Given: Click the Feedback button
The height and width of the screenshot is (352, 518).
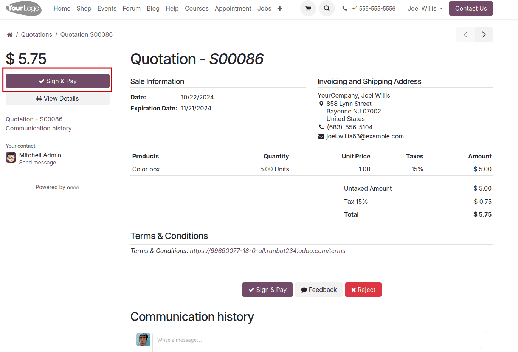Looking at the screenshot, I should [x=319, y=290].
